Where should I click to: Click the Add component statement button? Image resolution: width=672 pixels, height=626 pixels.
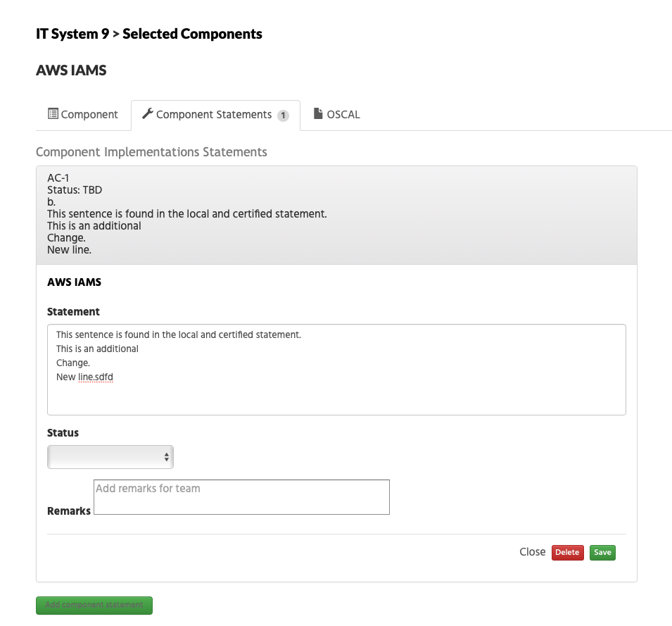click(94, 605)
